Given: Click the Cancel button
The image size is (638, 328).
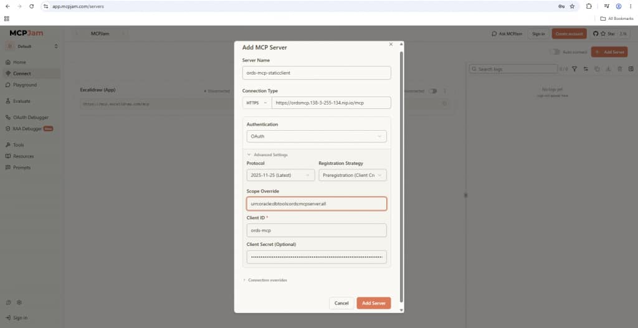Looking at the screenshot, I should click(341, 303).
